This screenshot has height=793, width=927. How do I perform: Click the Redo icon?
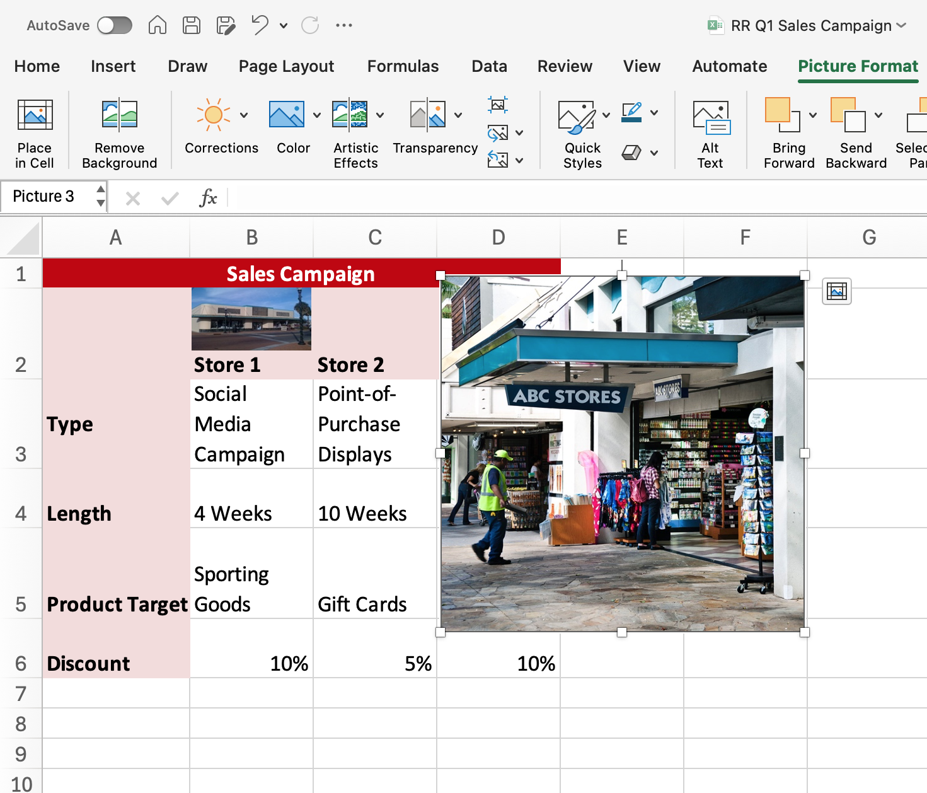310,25
